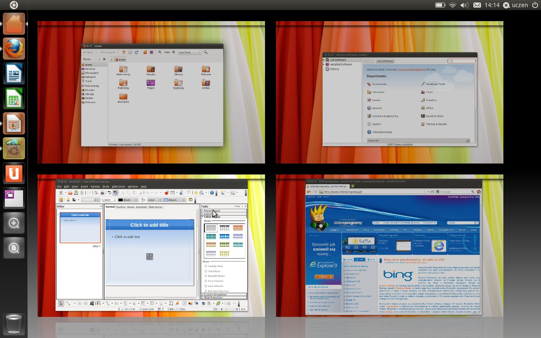The width and height of the screenshot is (541, 338).
Task: Expand Installed Software tree in Software Center
Action: [x=324, y=64]
